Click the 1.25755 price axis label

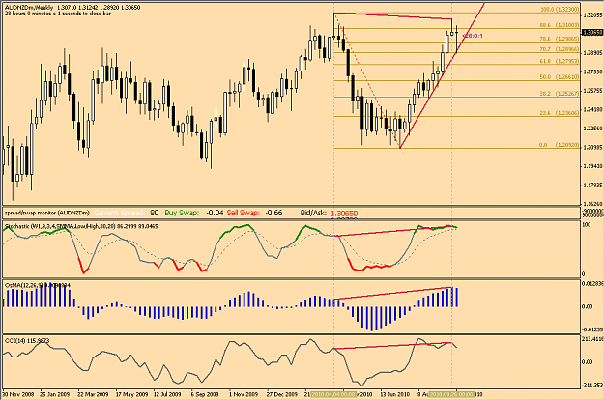593,91
